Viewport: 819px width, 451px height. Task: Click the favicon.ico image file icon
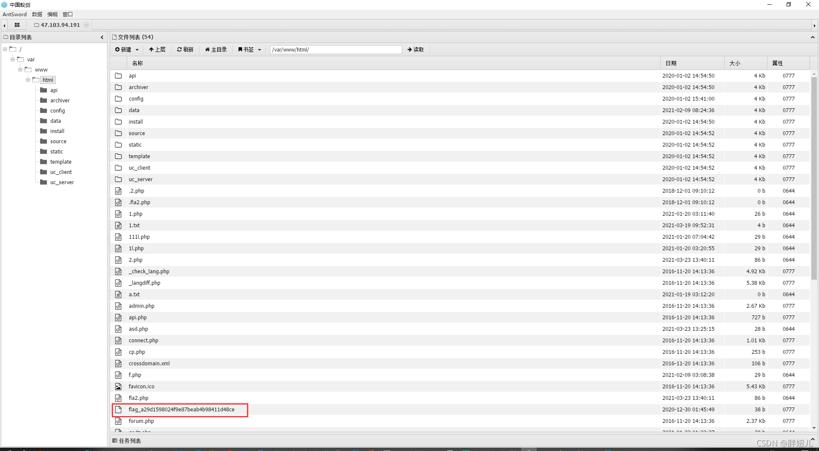pos(119,386)
